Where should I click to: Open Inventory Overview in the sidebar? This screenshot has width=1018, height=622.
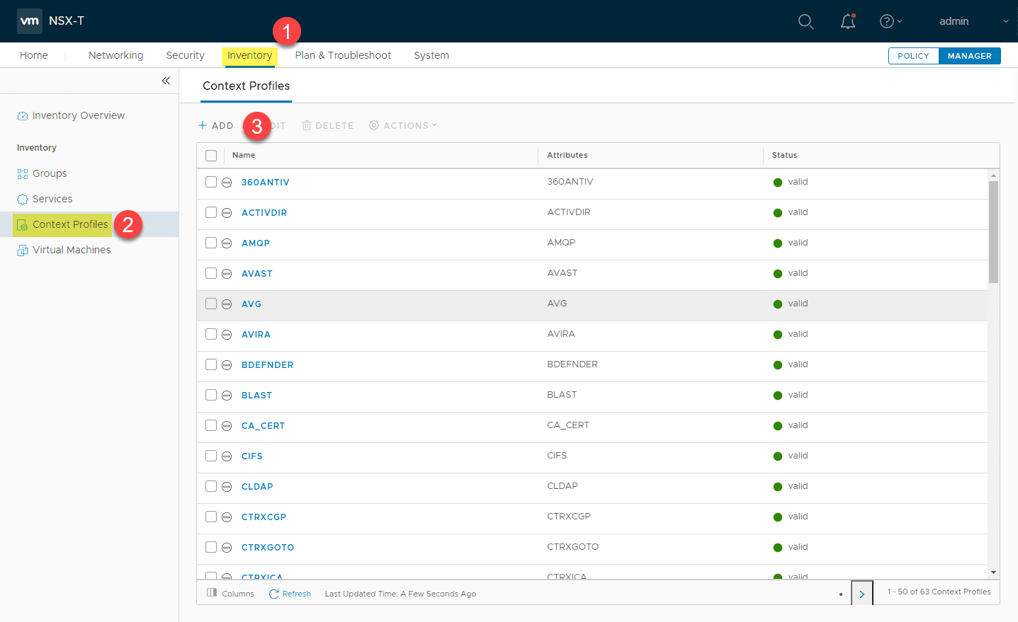point(79,115)
